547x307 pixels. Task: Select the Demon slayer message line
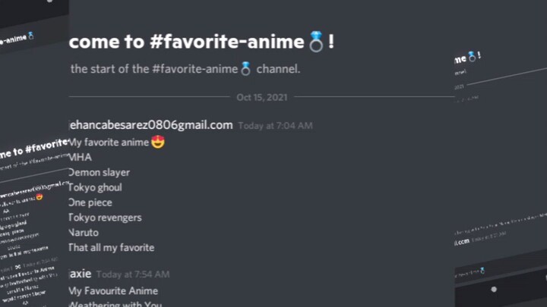pos(100,172)
